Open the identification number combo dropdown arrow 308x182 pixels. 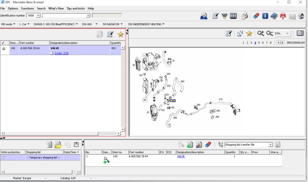tap(88, 15)
